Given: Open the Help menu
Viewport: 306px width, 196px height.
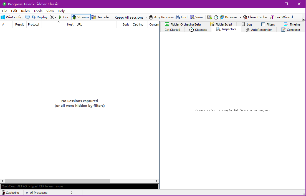Looking at the screenshot, I should click(x=61, y=11).
